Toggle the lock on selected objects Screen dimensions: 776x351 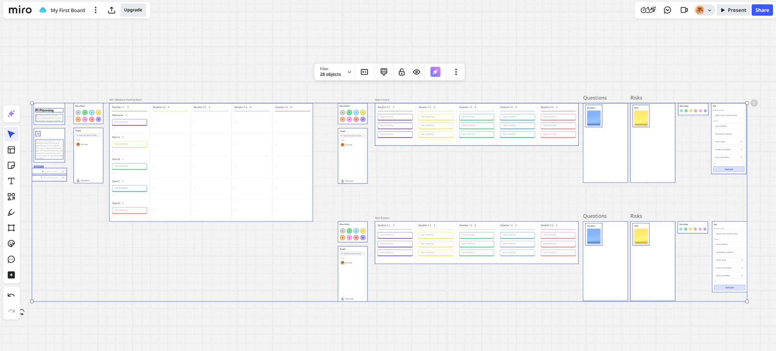(401, 72)
